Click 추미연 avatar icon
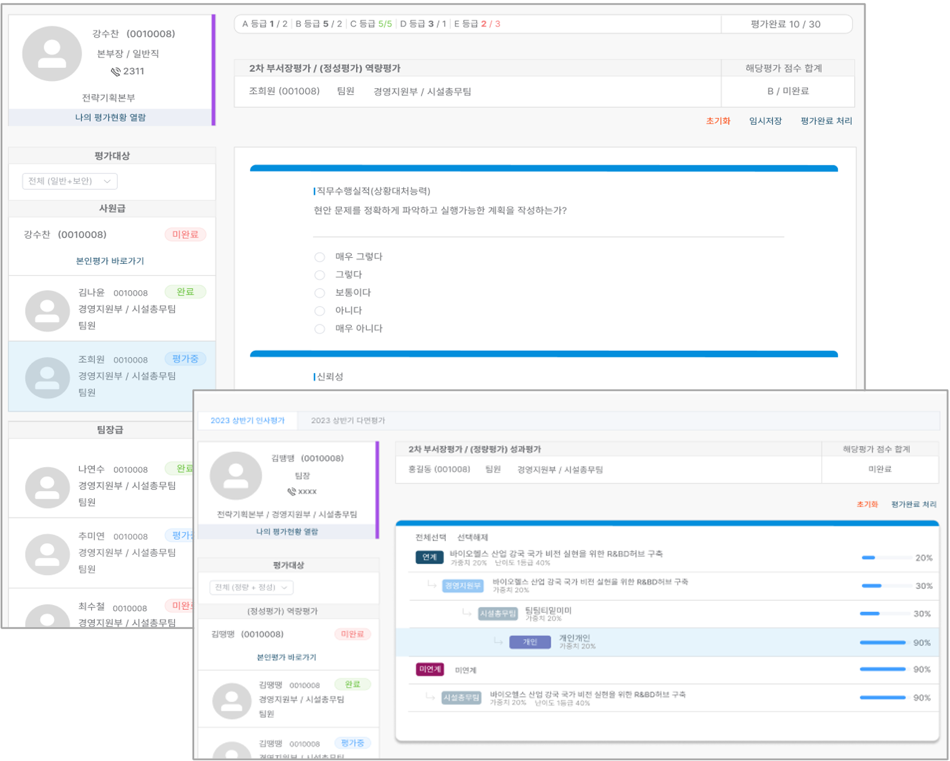This screenshot has width=950, height=761. point(47,554)
